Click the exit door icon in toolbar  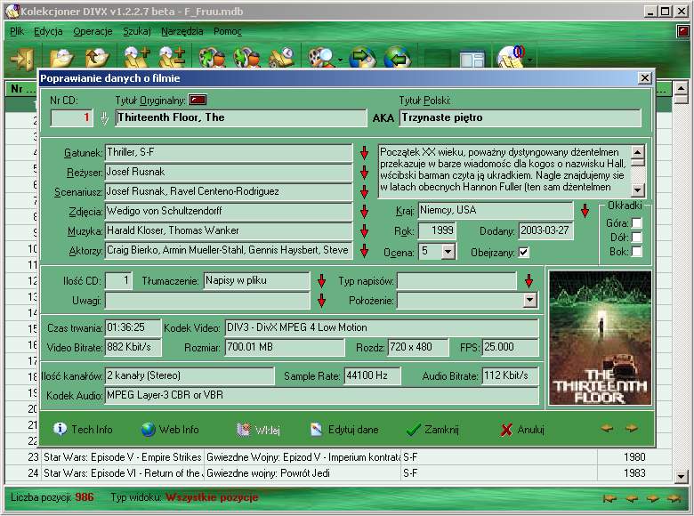(x=21, y=59)
